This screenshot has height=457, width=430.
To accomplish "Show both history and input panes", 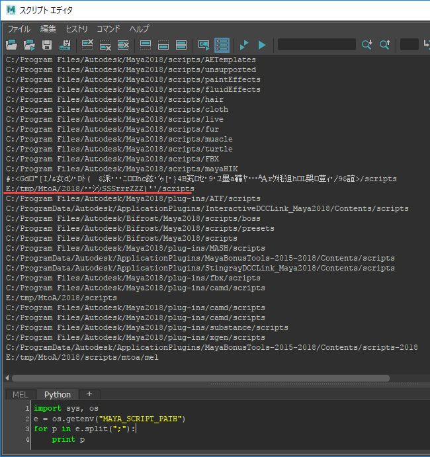I will [x=181, y=45].
